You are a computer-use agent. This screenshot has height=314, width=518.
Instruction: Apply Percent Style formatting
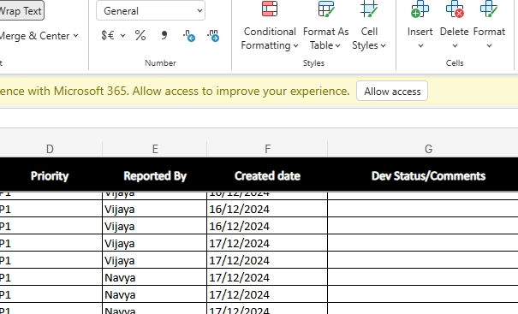pos(140,35)
